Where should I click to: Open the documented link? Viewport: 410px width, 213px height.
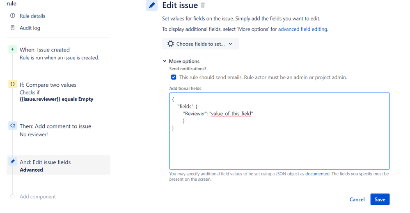[x=317, y=174]
